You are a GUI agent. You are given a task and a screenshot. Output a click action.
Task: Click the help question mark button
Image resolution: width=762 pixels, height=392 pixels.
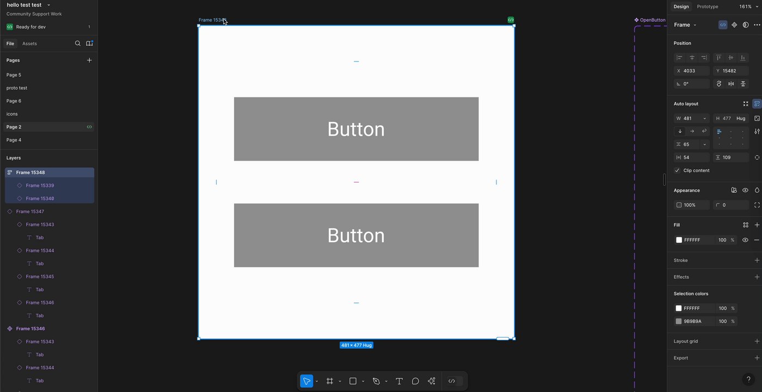coord(748,379)
